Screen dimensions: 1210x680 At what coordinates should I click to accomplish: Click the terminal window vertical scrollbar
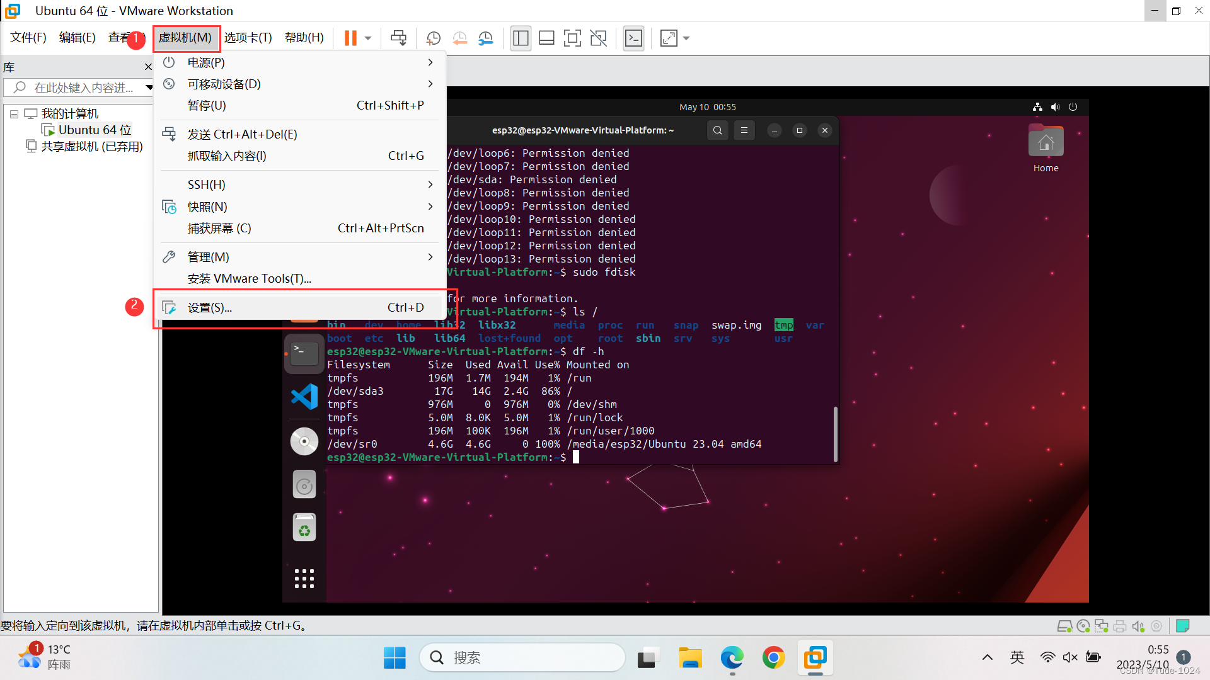click(836, 433)
